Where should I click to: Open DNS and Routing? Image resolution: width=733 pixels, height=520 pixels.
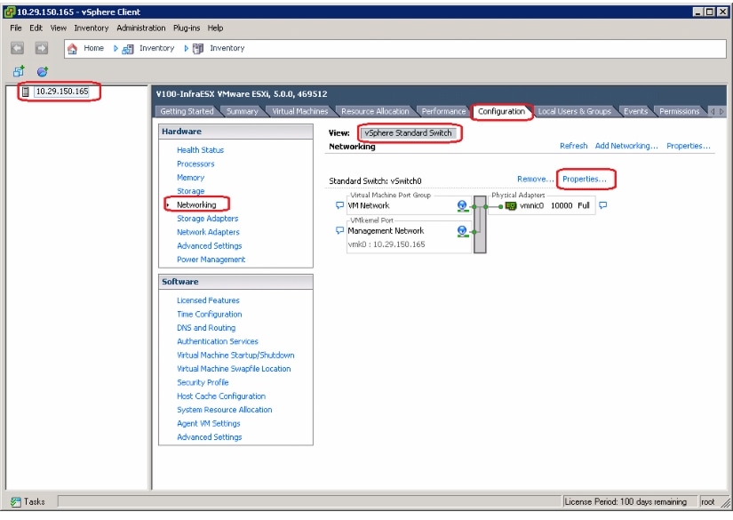[x=206, y=327]
